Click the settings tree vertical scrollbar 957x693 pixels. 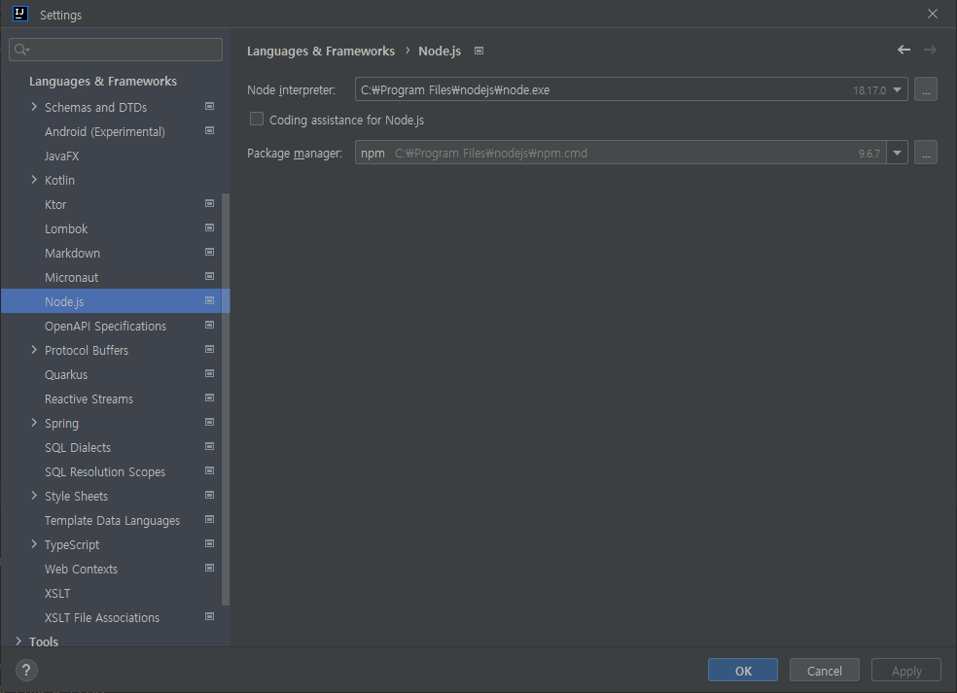tap(226, 398)
